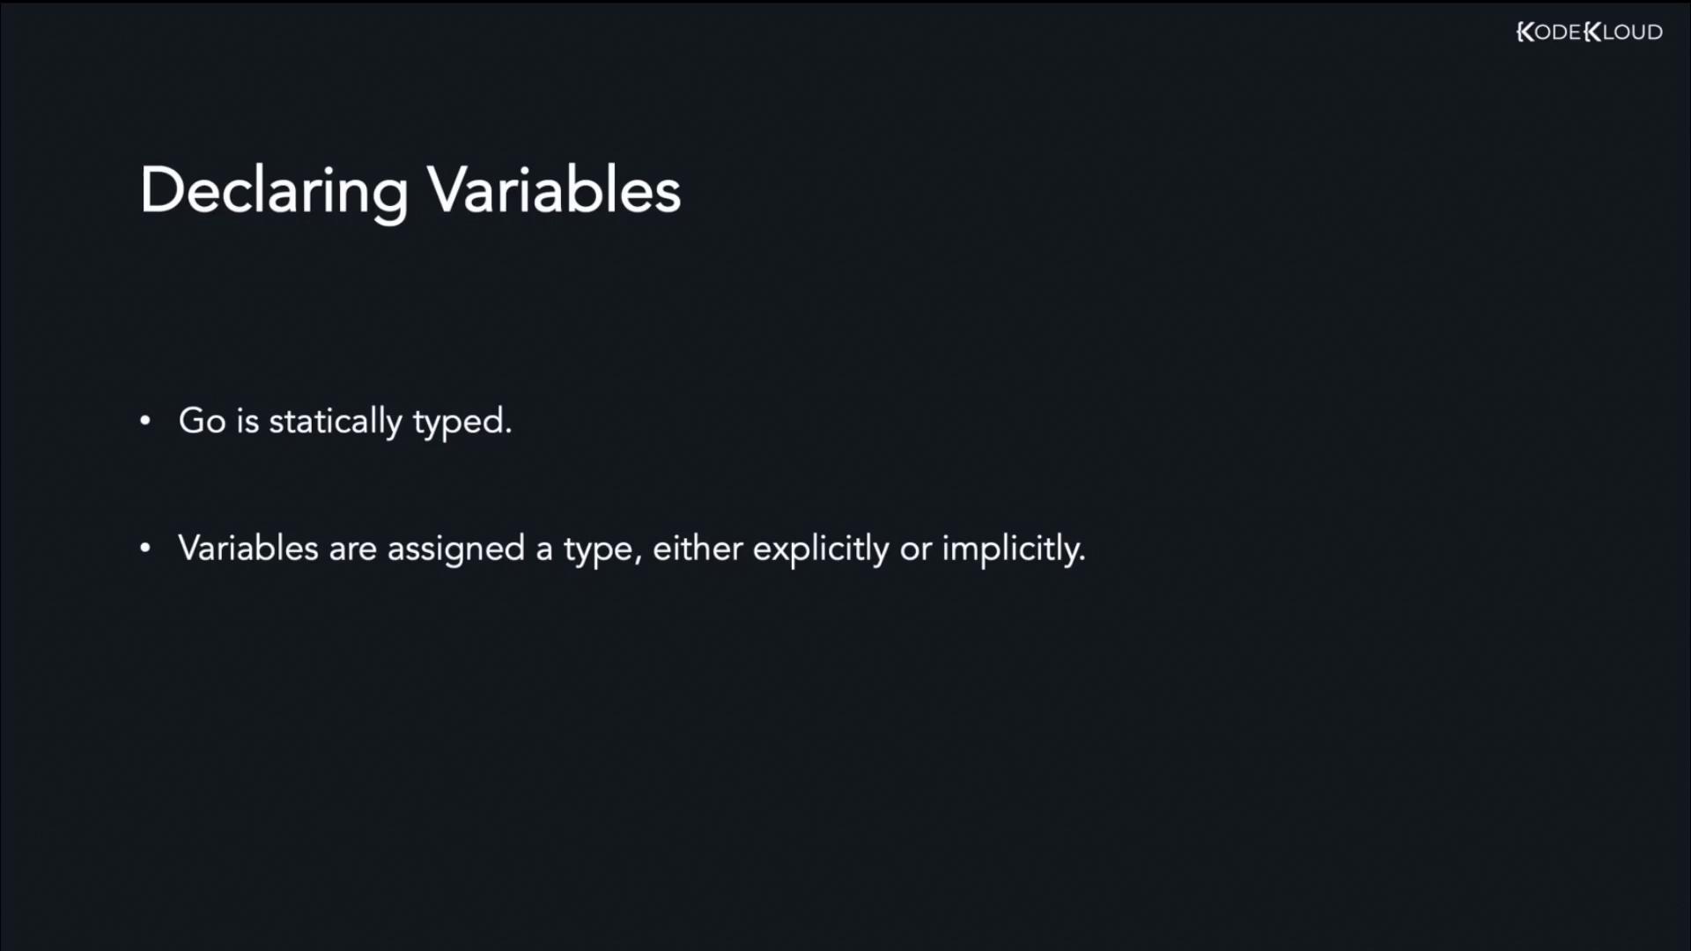Click the "Declaring Variables" slide title
The image size is (1691, 951).
coord(410,190)
